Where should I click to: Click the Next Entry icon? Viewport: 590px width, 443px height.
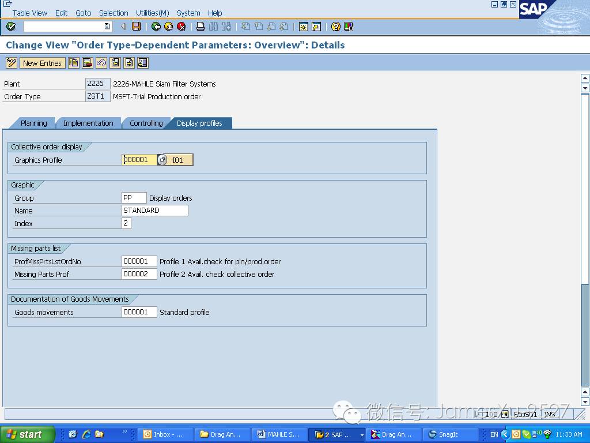[x=129, y=63]
